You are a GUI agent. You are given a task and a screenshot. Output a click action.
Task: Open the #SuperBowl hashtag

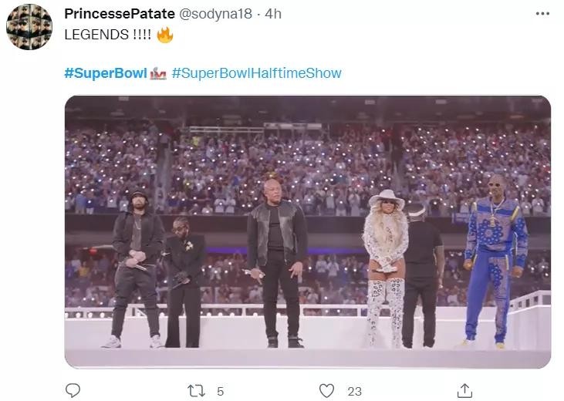tap(106, 73)
